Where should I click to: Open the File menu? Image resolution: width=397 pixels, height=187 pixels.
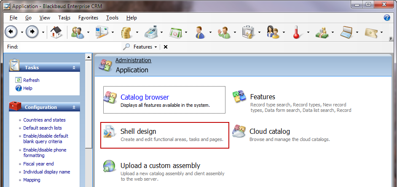(x=13, y=18)
